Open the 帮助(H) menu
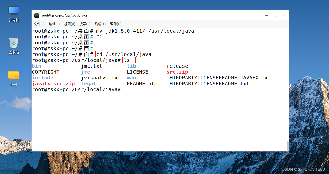Screen dimensions: 329x174 pos(115,24)
